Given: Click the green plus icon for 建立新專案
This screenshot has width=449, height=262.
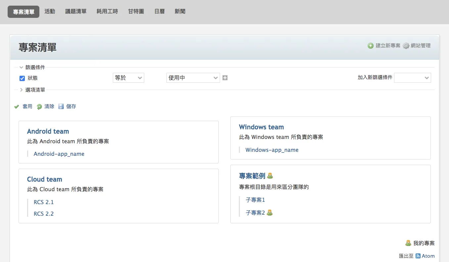Looking at the screenshot, I should [371, 46].
